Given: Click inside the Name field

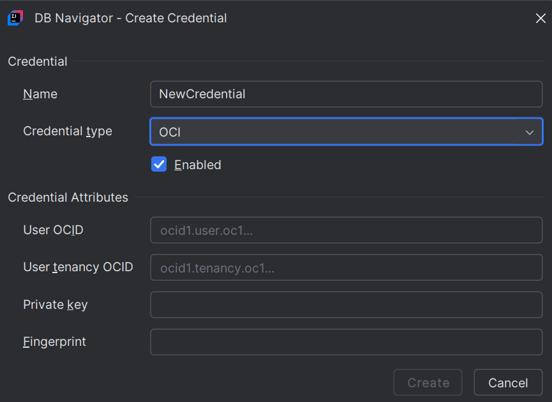Looking at the screenshot, I should (346, 94).
